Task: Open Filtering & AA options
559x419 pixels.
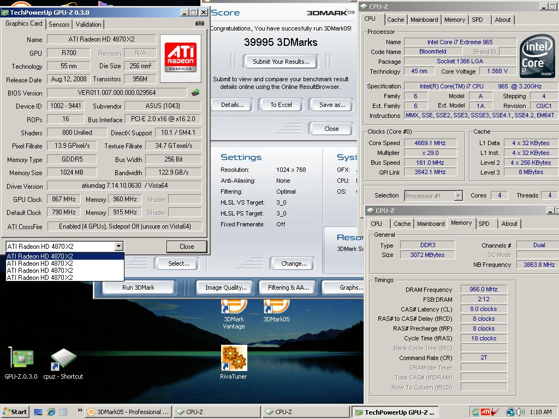Action: coord(288,288)
